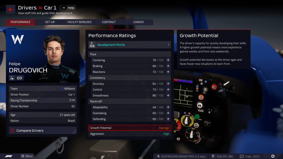The image size is (283, 159).
Task: Click the plus next to Cornering
Action: coord(168,60)
